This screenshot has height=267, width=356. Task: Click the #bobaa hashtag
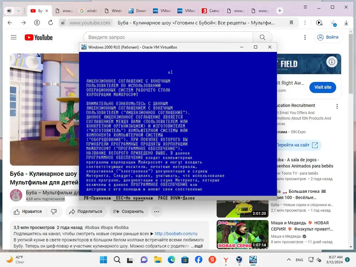pos(92,227)
